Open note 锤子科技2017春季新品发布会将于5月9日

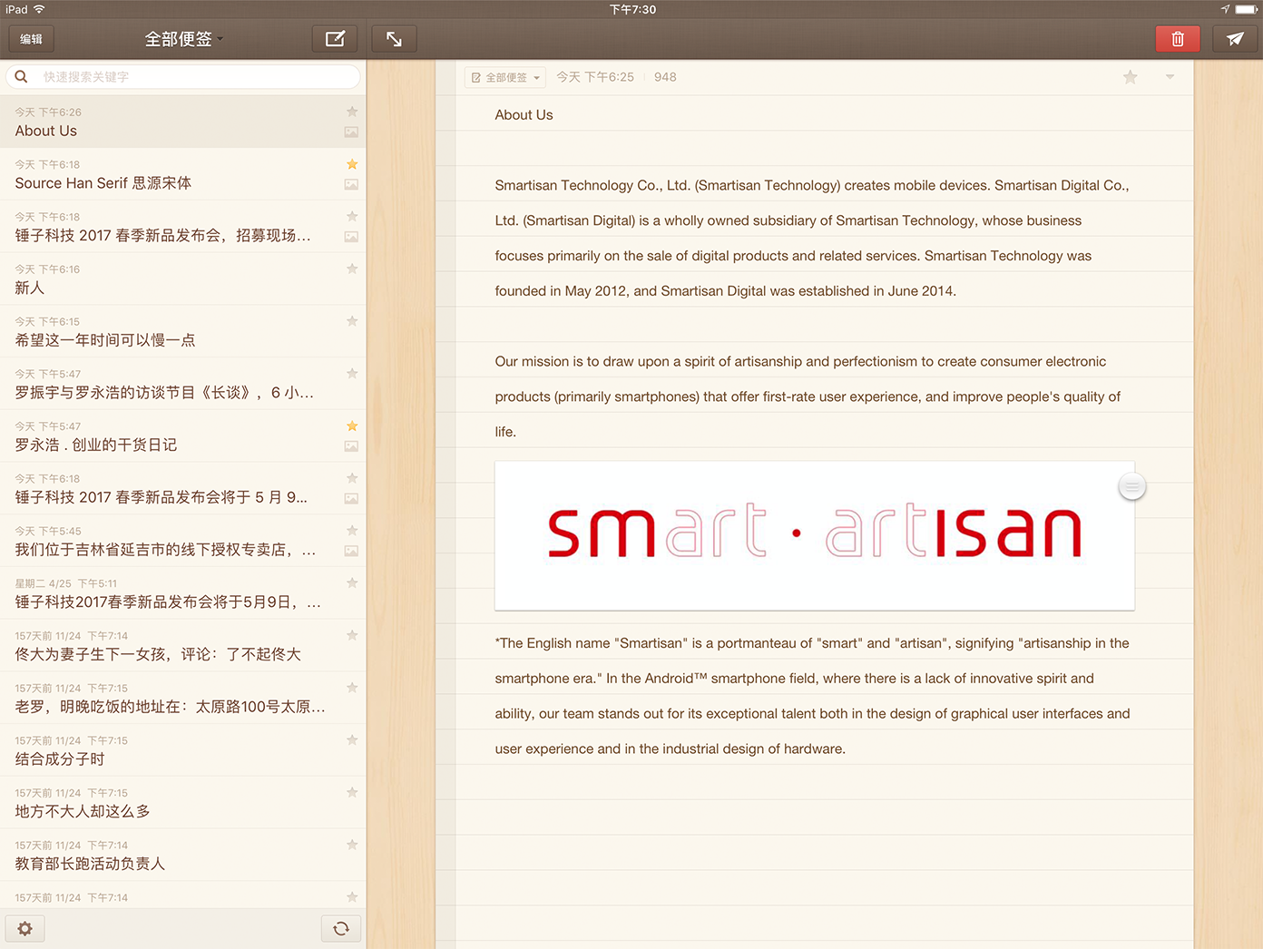tap(182, 593)
